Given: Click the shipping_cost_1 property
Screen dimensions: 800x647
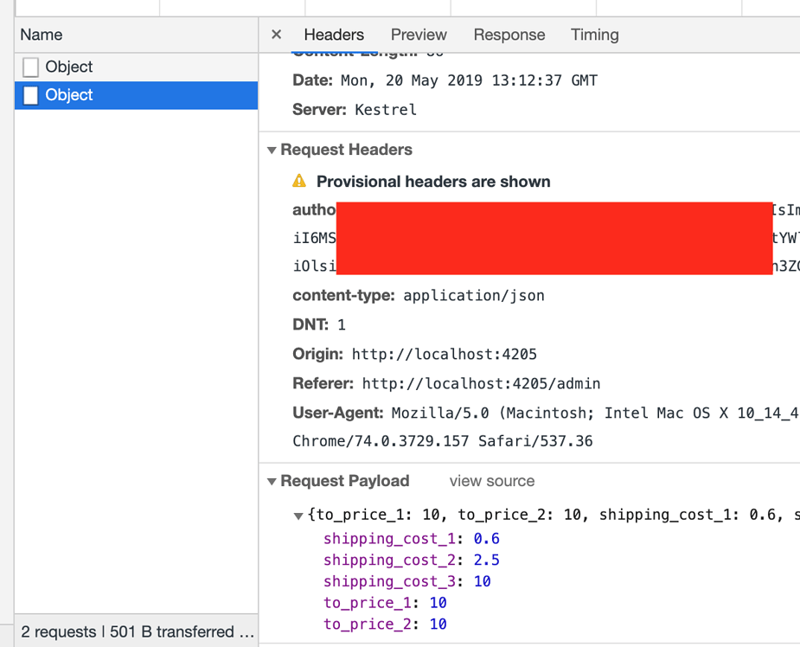Looking at the screenshot, I should (x=388, y=539).
